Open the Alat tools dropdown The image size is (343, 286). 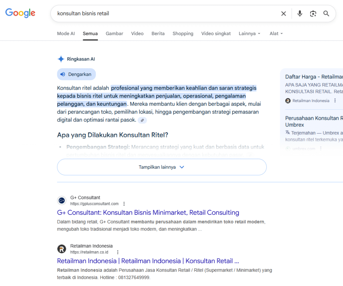(276, 33)
